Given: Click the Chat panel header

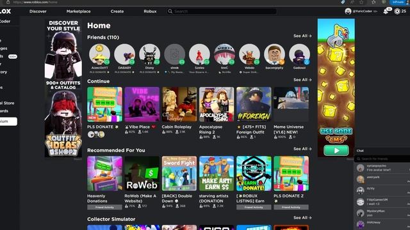Looking at the screenshot, I should (x=382, y=151).
